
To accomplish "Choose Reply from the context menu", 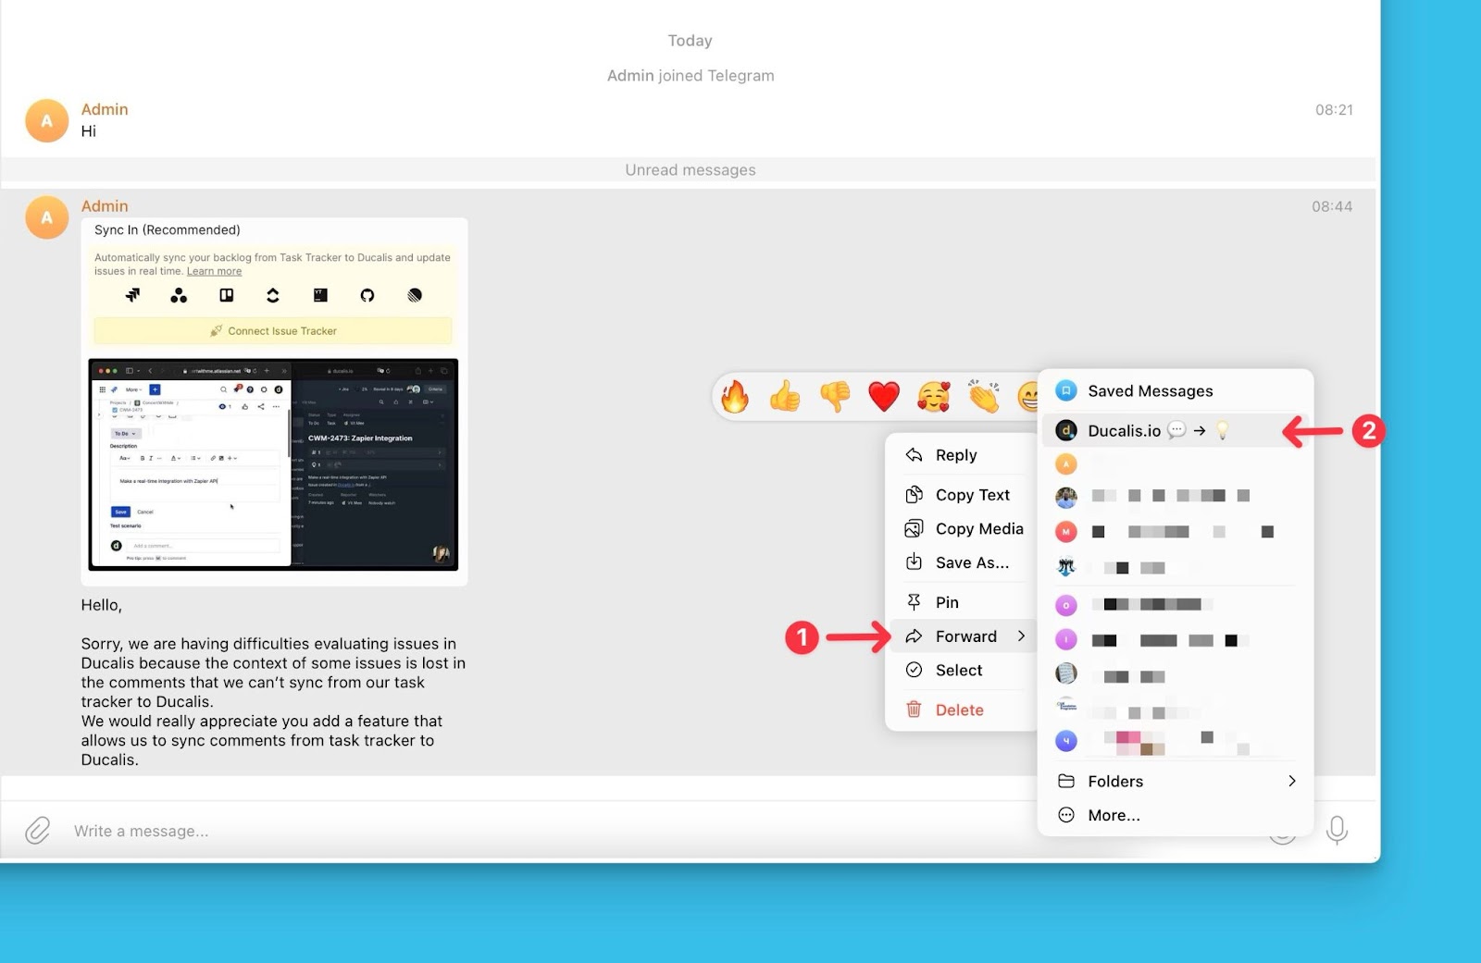I will point(955,455).
